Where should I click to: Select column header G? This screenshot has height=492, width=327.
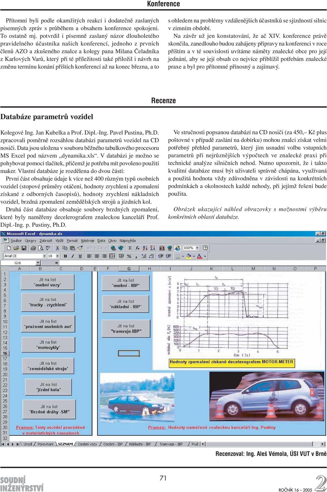[x=129, y=269]
